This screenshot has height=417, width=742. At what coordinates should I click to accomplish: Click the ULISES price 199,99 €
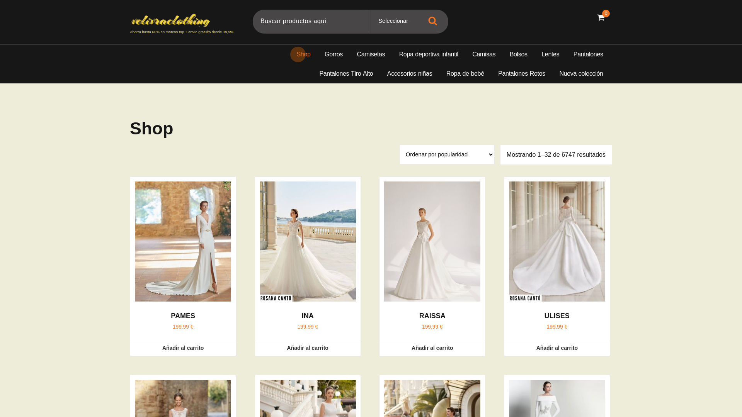pyautogui.click(x=557, y=327)
